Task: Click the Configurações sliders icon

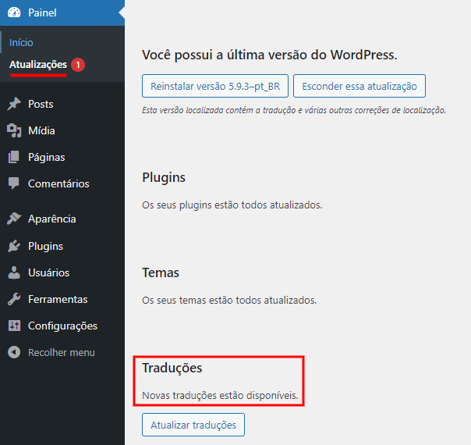Action: click(14, 326)
